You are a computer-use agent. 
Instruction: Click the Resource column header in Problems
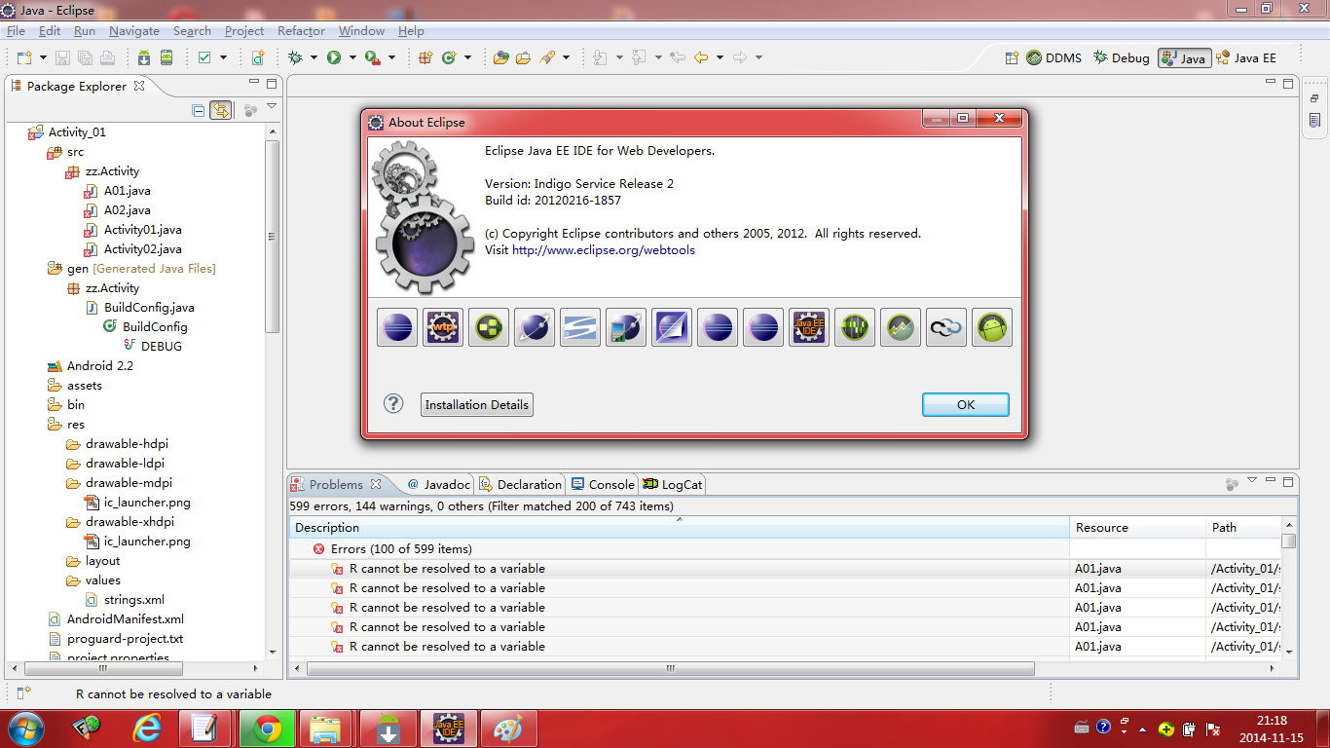1137,527
